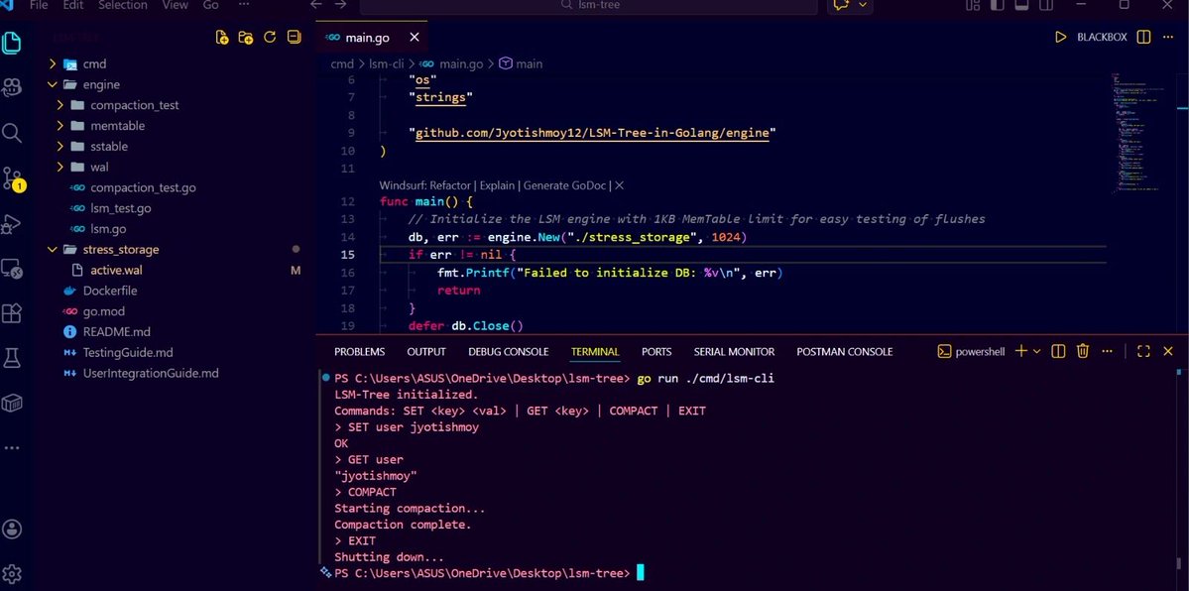The width and height of the screenshot is (1189, 591).
Task: Open the Testing flask view
Action: tap(11, 358)
